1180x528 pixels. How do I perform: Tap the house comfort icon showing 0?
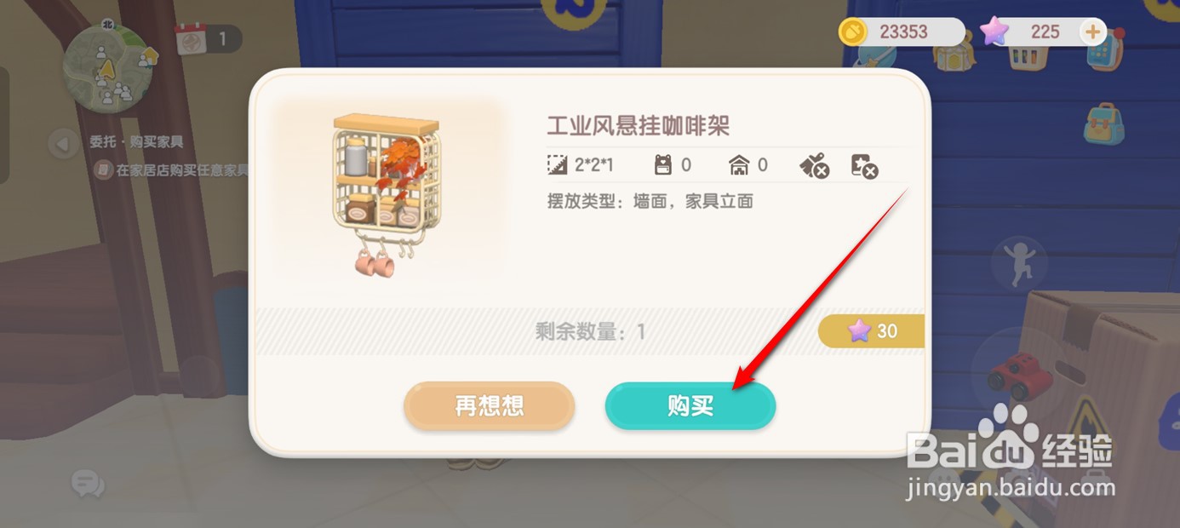click(x=740, y=165)
